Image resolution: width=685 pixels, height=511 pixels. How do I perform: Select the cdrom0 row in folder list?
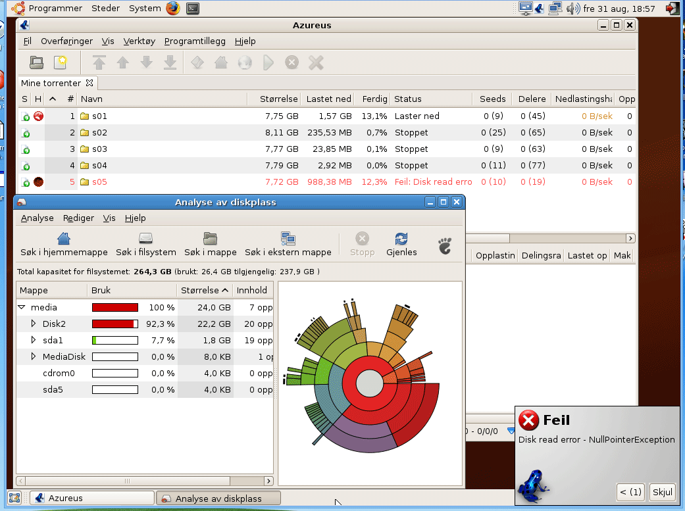[145, 373]
